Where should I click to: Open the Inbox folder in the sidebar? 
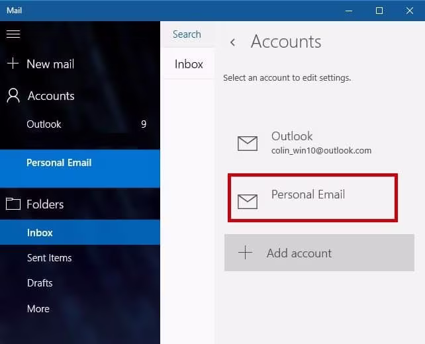[80, 232]
